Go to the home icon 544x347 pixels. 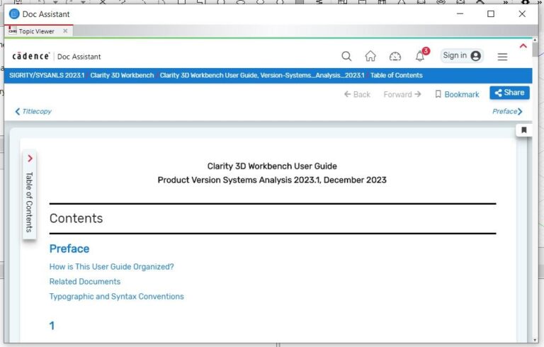(370, 56)
